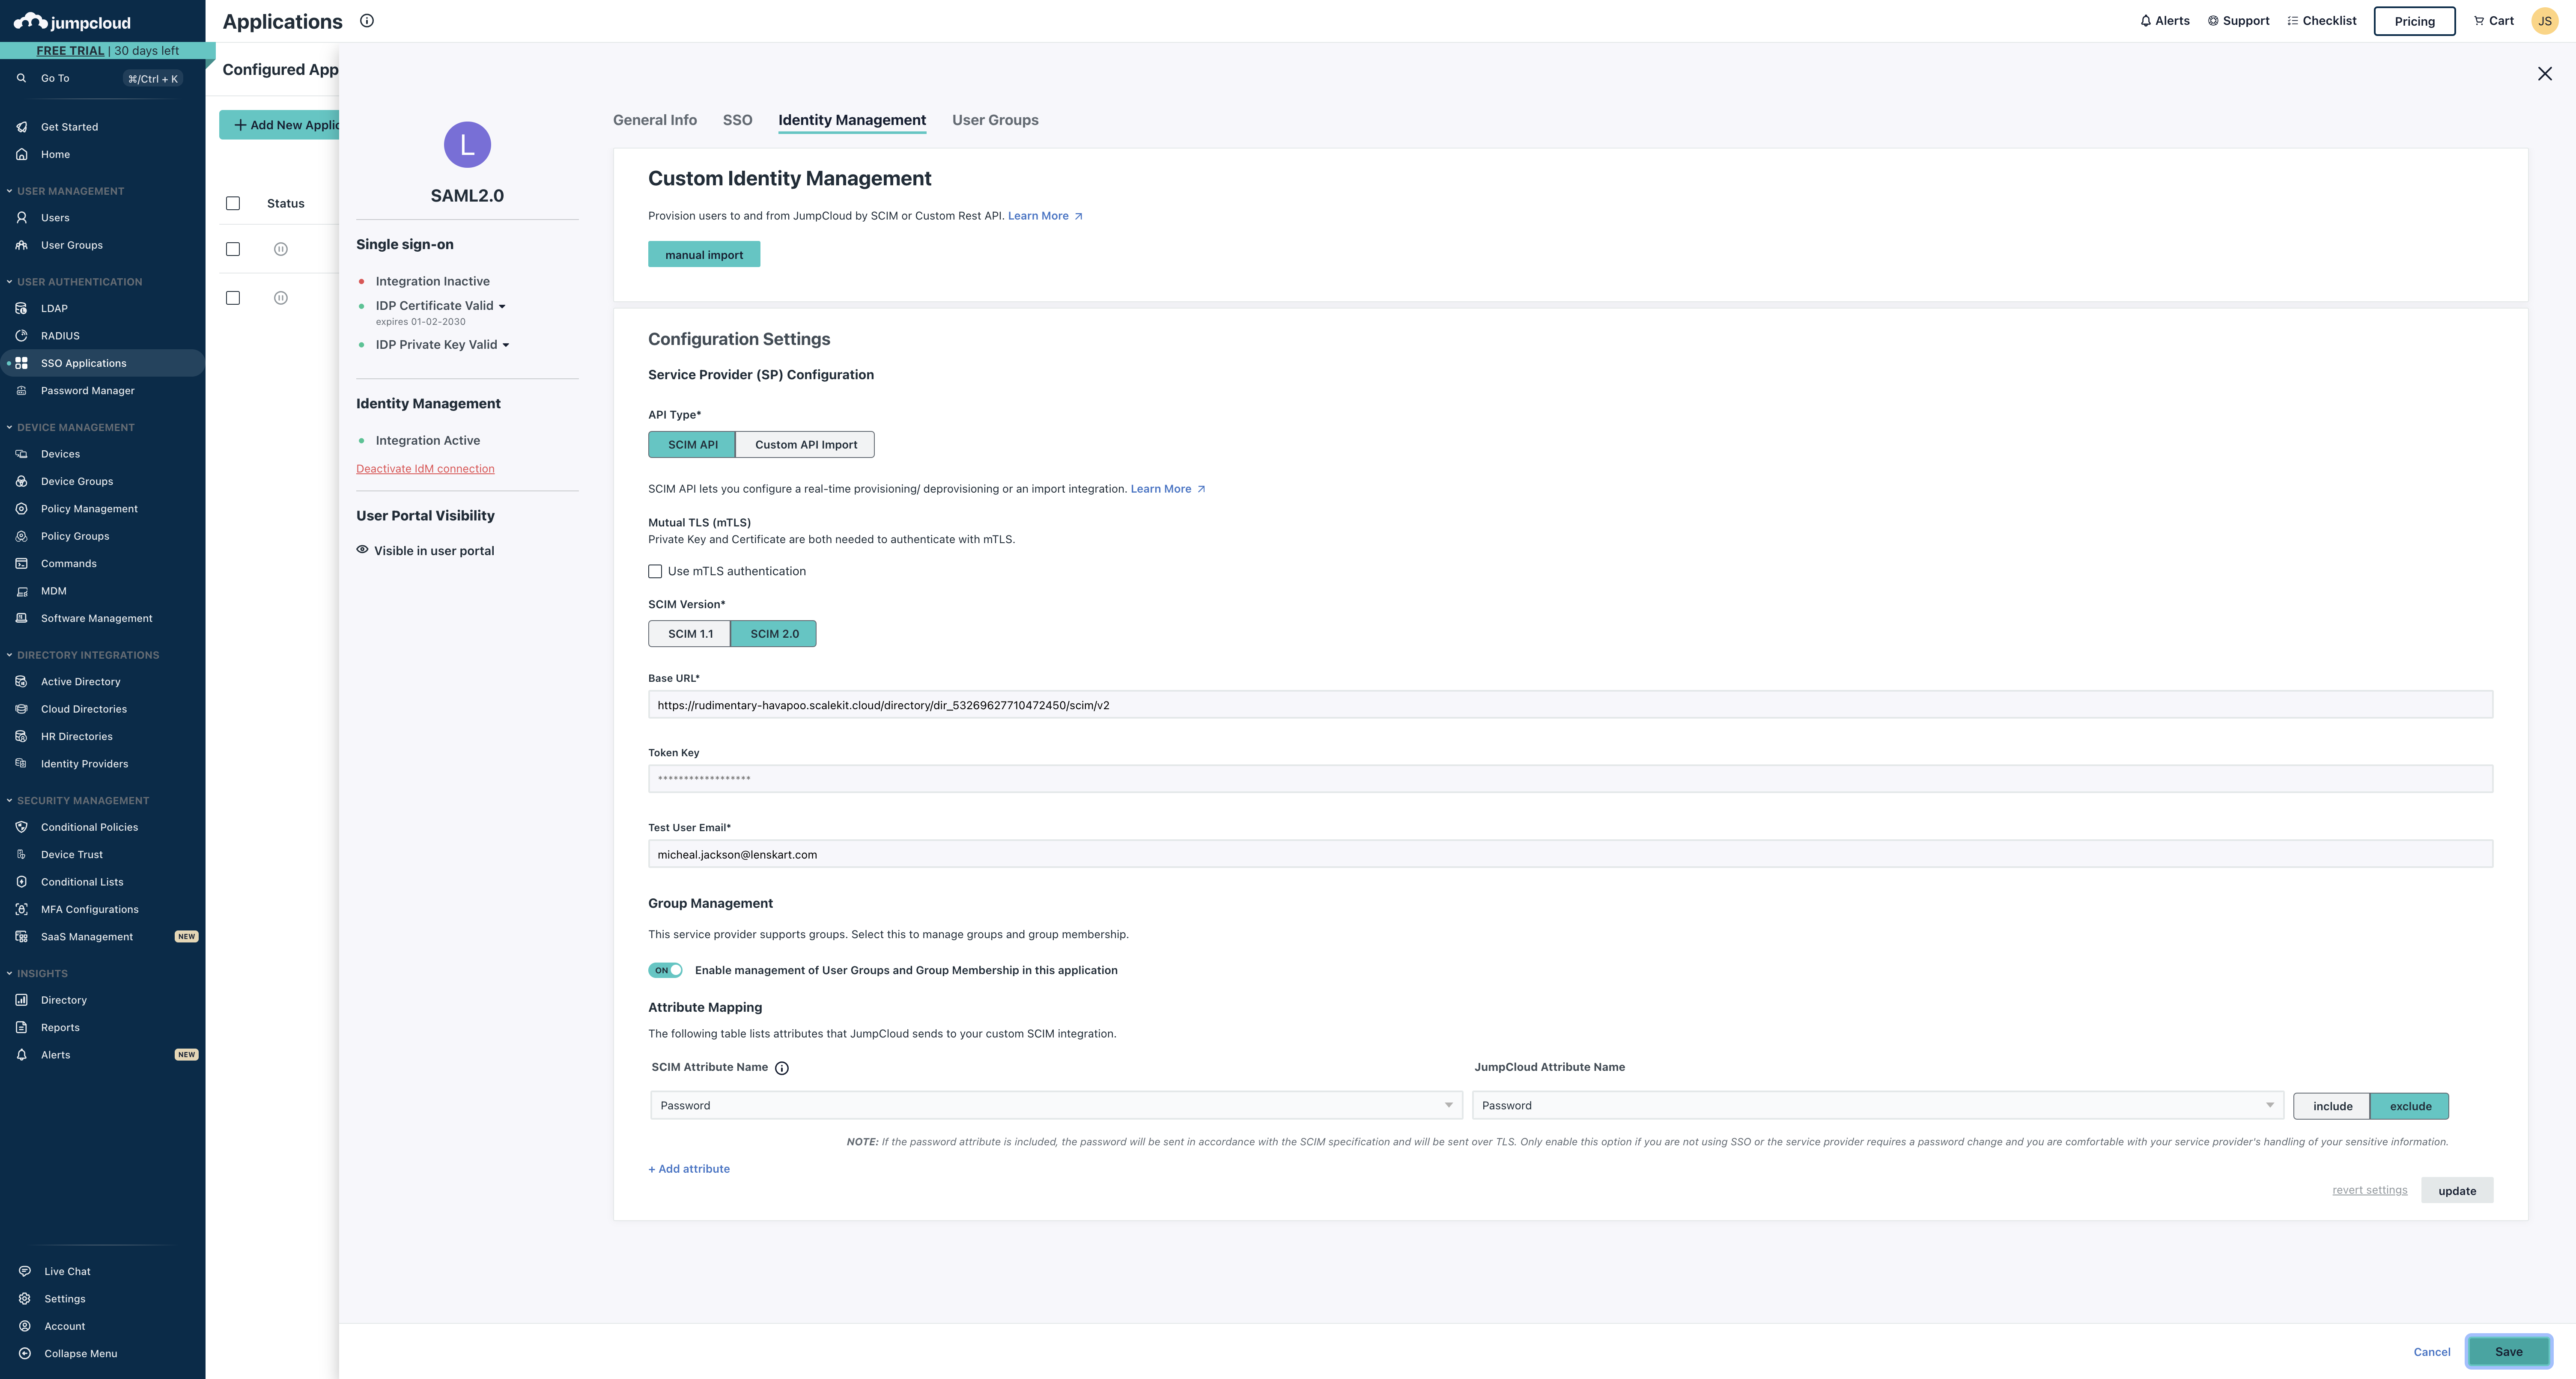The height and width of the screenshot is (1379, 2576).
Task: Click the JumpCloud logo in the sidebar
Action: click(72, 22)
